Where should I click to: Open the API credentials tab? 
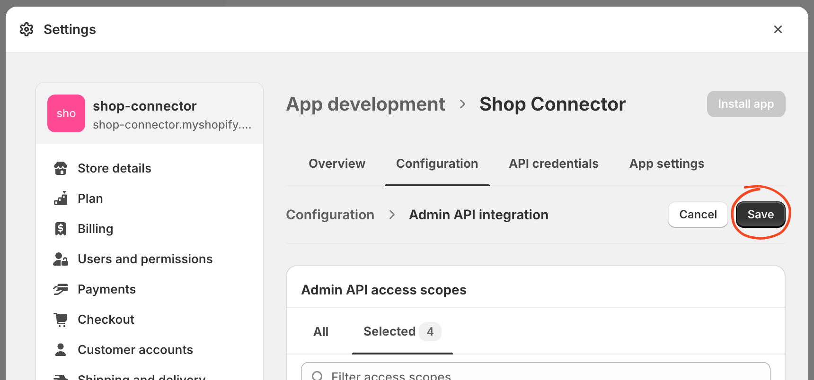pyautogui.click(x=554, y=164)
